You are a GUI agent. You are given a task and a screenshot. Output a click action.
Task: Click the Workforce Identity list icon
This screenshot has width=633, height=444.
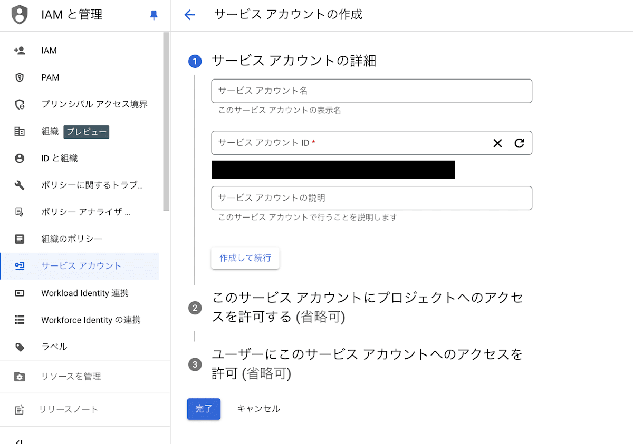click(20, 320)
